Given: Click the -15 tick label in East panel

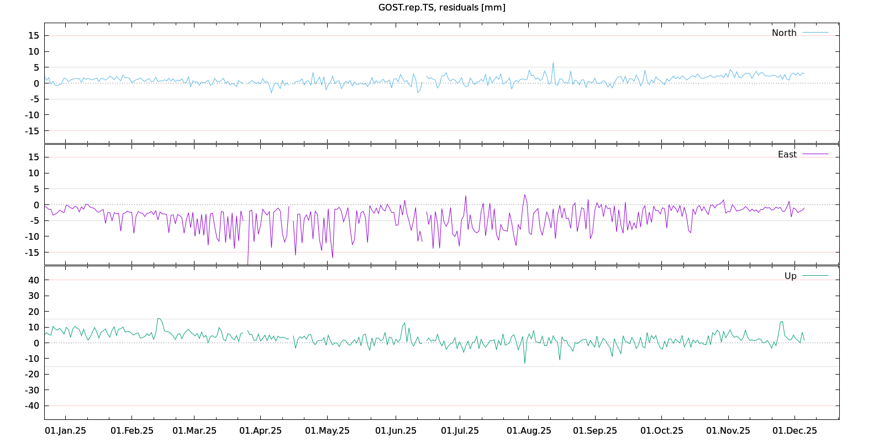Looking at the screenshot, I should (x=31, y=252).
